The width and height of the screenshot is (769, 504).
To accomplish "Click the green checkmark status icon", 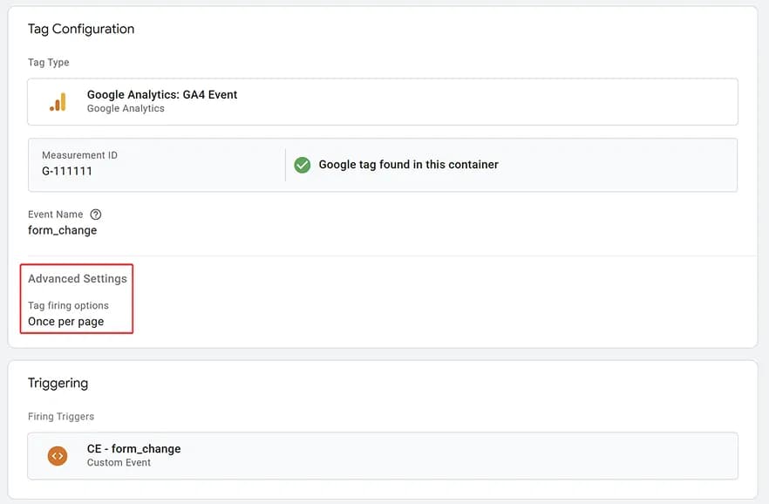I will pos(302,165).
